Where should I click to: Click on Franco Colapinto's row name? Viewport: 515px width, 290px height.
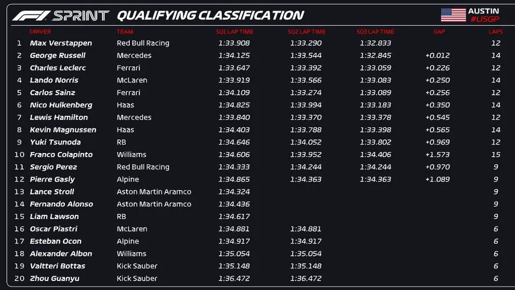tap(61, 154)
